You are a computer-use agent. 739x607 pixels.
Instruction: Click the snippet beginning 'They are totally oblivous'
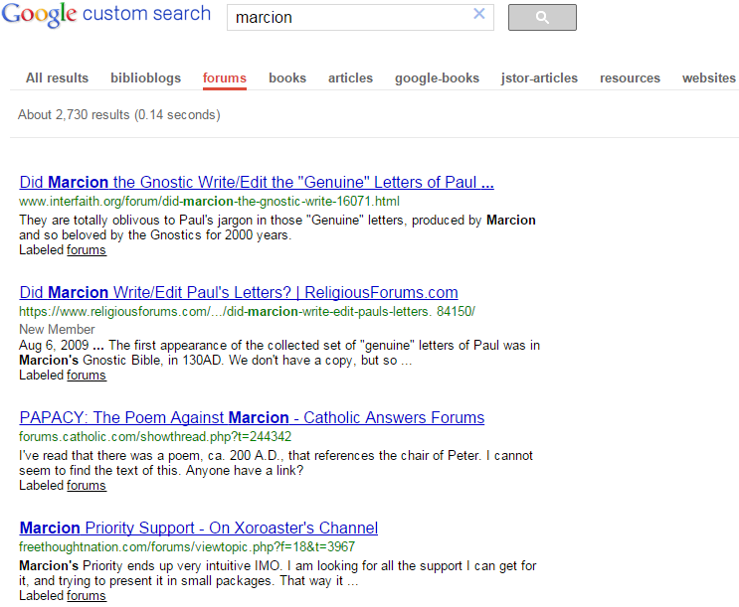[x=277, y=228]
